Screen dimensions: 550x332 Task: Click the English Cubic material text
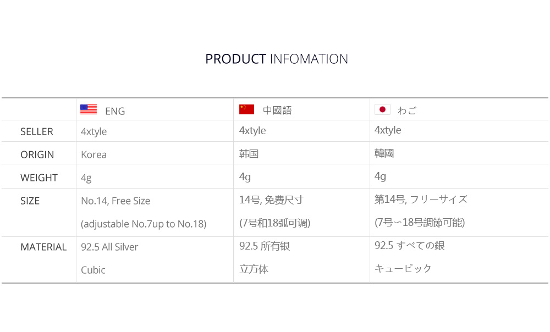coord(93,270)
